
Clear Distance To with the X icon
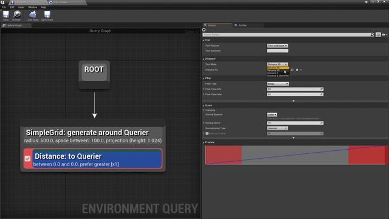[297, 70]
